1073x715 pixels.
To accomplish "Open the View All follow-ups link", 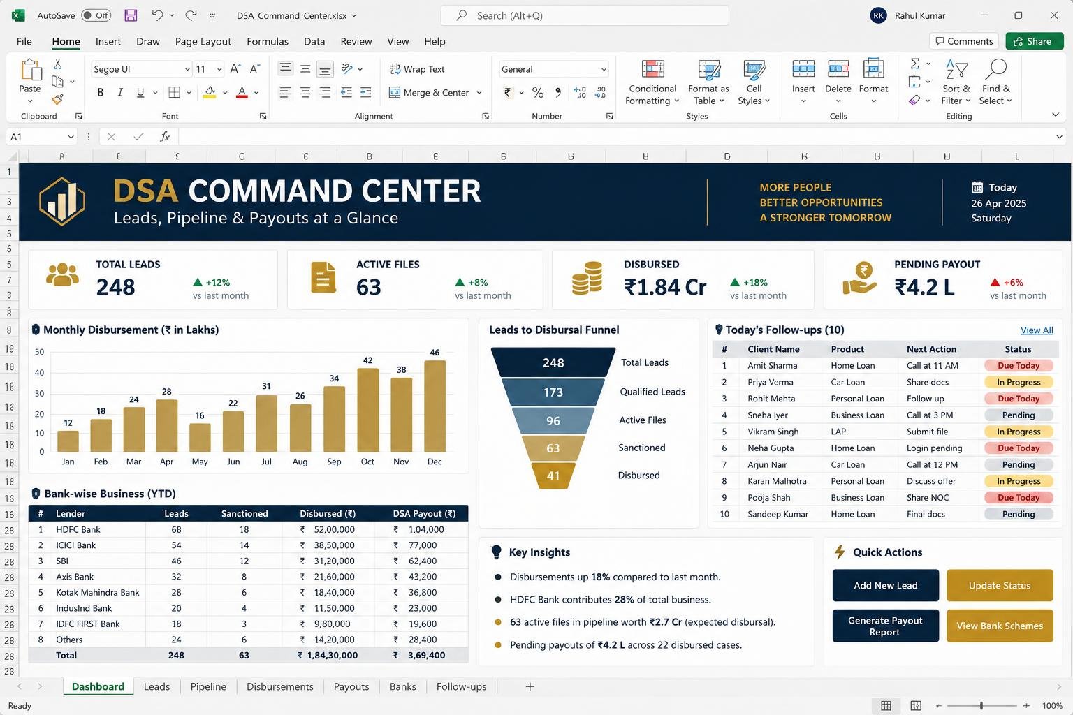I will pyautogui.click(x=1037, y=330).
